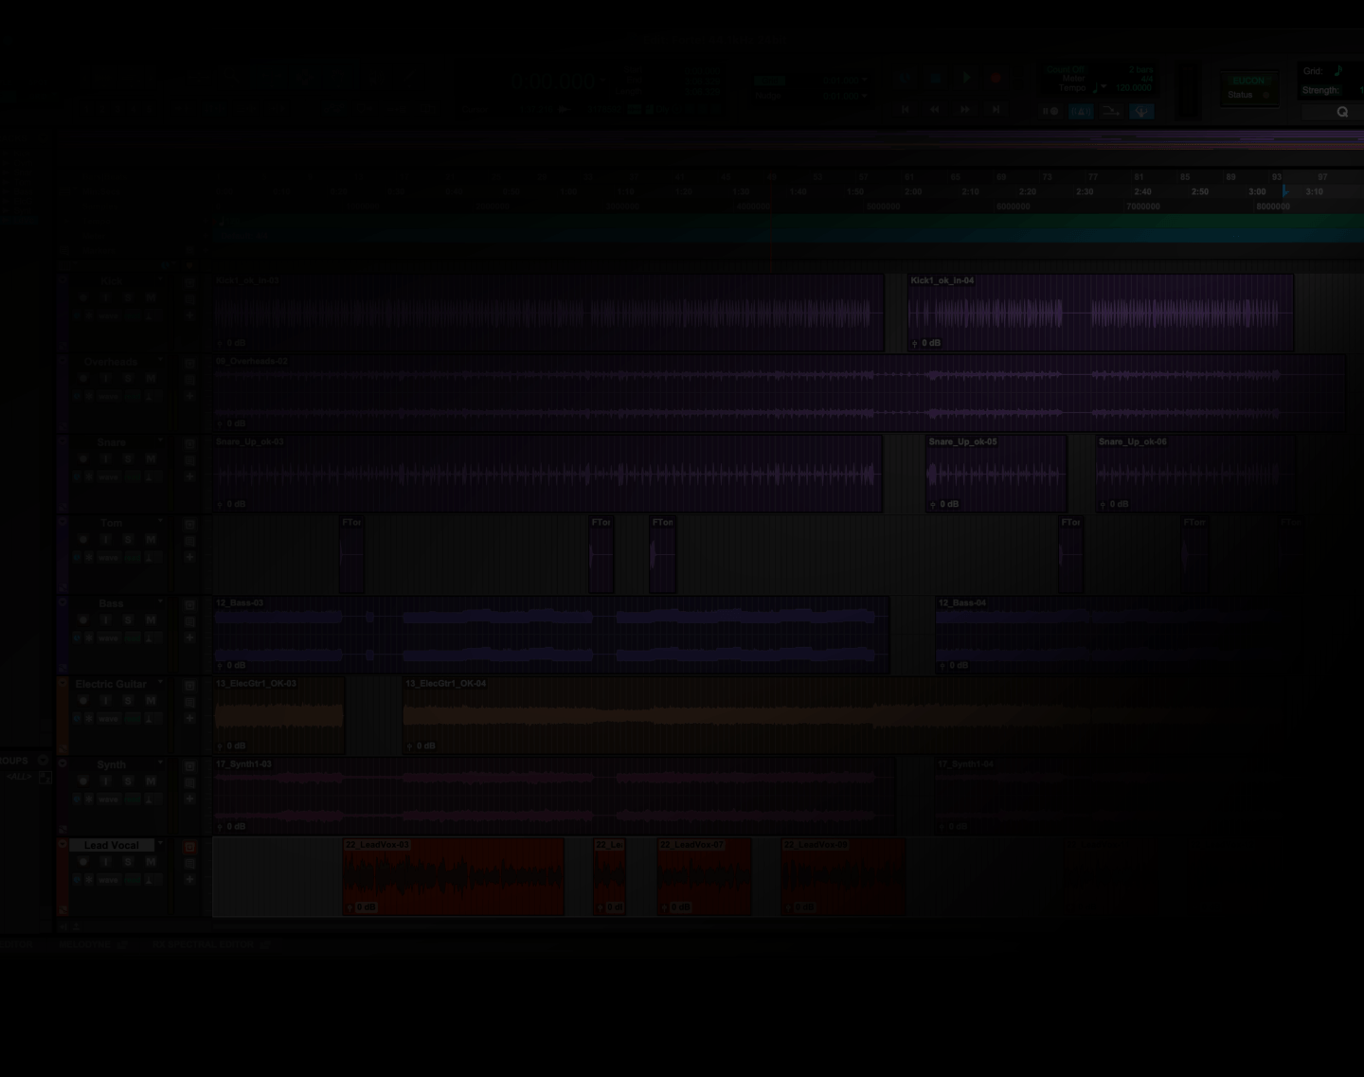Open the RX Spectral Editor tab
The height and width of the screenshot is (1077, 1364).
[210, 944]
